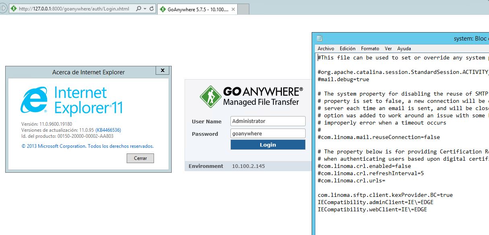Close the Acerca de Internet Explorer dialog
This screenshot has height=235, width=489.
tap(162, 70)
